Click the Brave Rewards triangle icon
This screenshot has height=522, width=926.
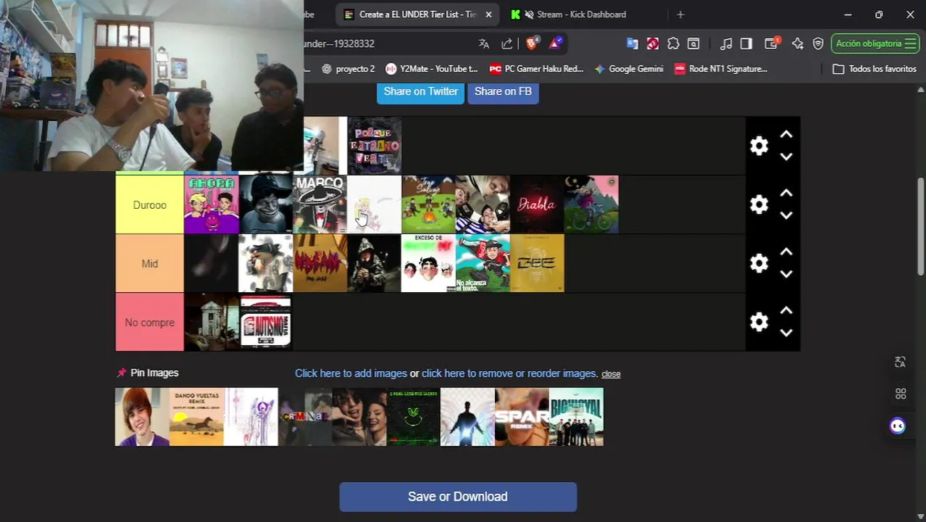pos(555,43)
